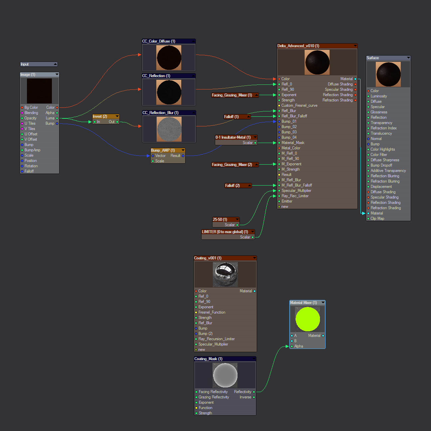The image size is (431, 431).
Task: Expand the Falloff (2) node arrow
Action: 249,186
